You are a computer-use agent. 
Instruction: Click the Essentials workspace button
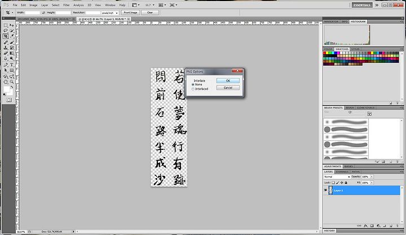pos(362,5)
